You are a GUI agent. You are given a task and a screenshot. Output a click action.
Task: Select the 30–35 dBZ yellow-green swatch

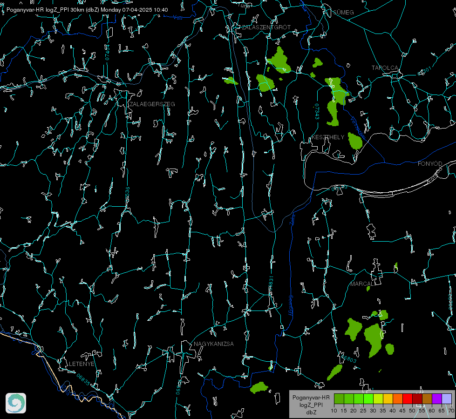pos(378,399)
